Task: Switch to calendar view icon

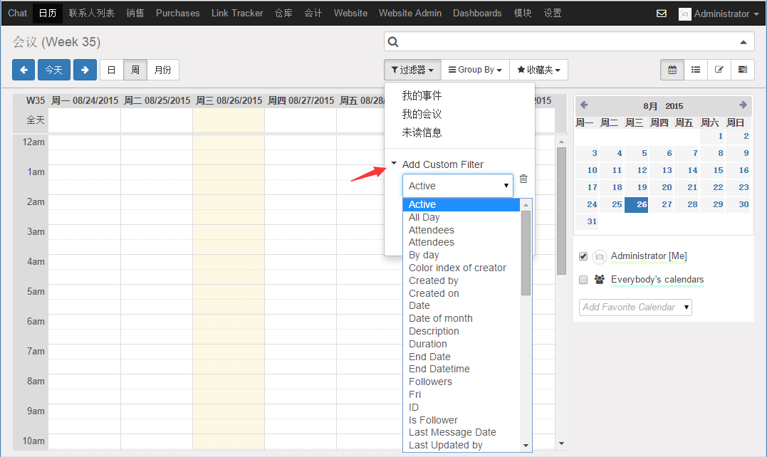Action: (672, 70)
